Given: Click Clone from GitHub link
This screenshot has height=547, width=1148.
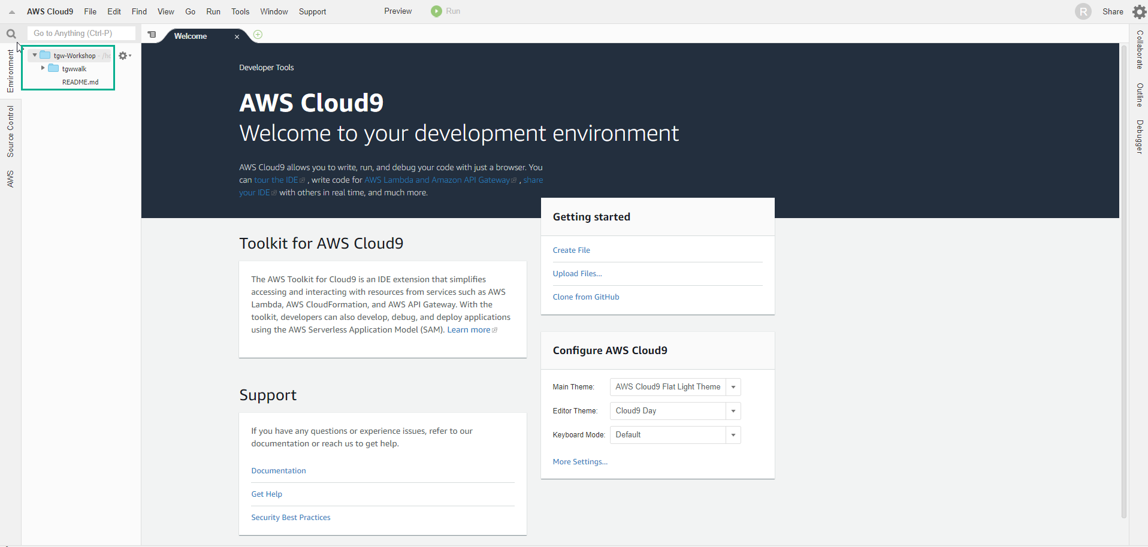Looking at the screenshot, I should click(x=586, y=297).
